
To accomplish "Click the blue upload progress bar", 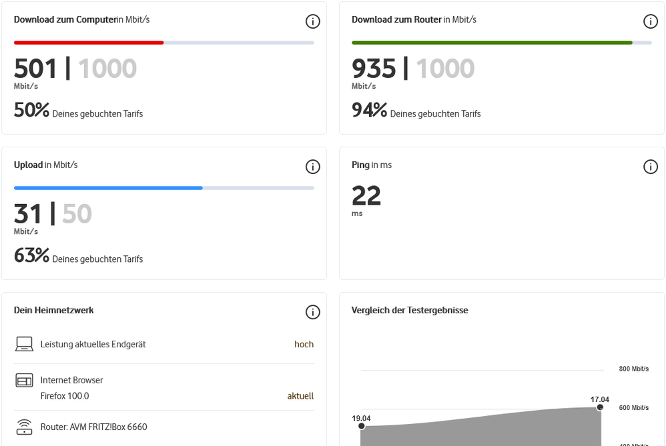I will coord(108,188).
